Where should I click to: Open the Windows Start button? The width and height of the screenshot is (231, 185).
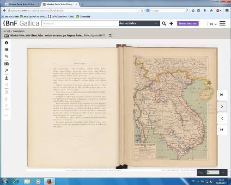click(5, 181)
